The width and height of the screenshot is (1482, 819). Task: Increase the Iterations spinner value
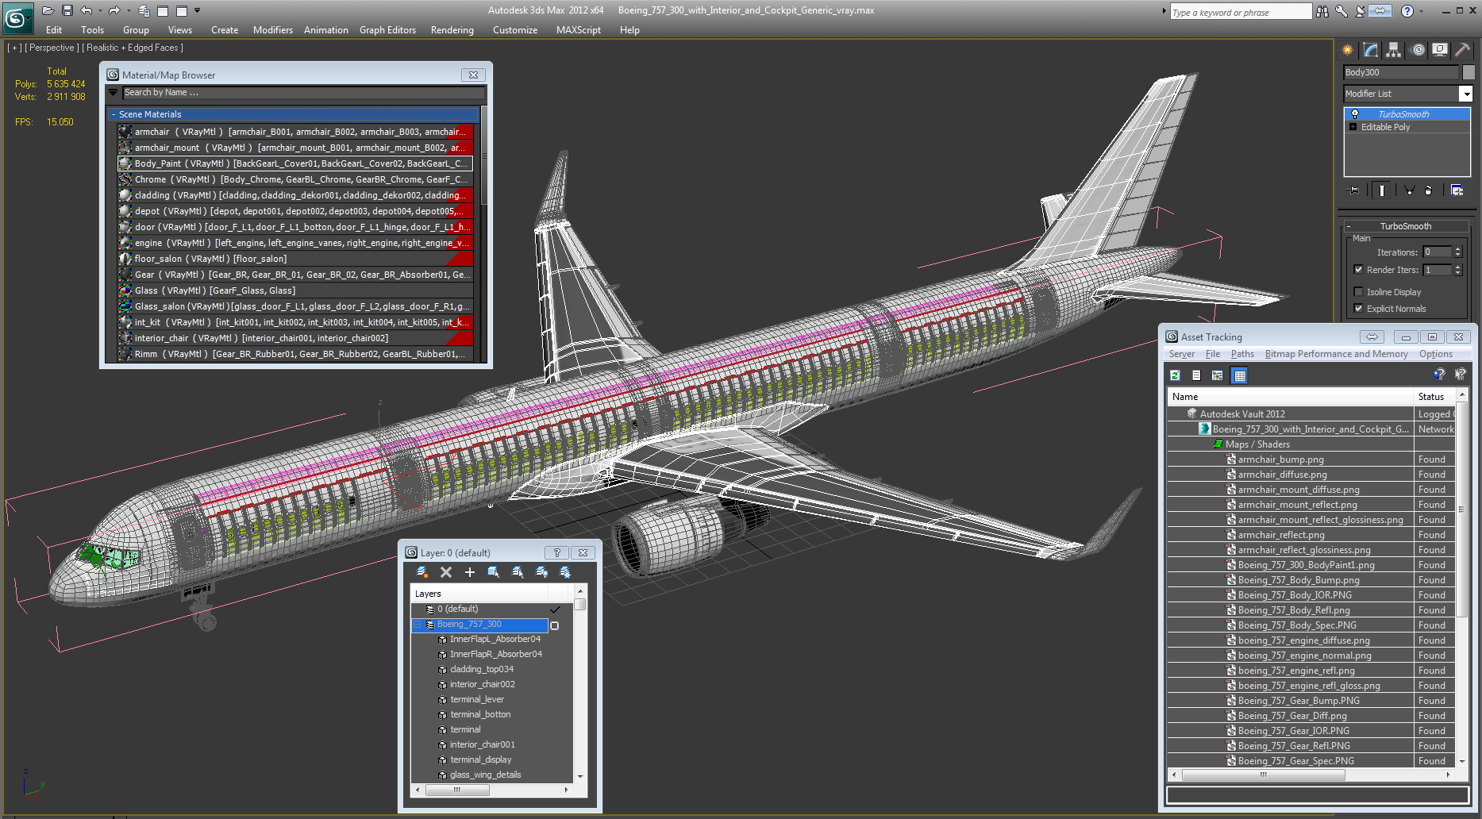(1457, 249)
